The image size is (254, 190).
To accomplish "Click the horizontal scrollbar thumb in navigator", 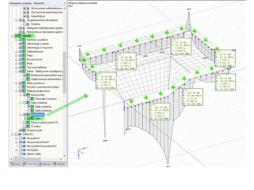I will 27,159.
